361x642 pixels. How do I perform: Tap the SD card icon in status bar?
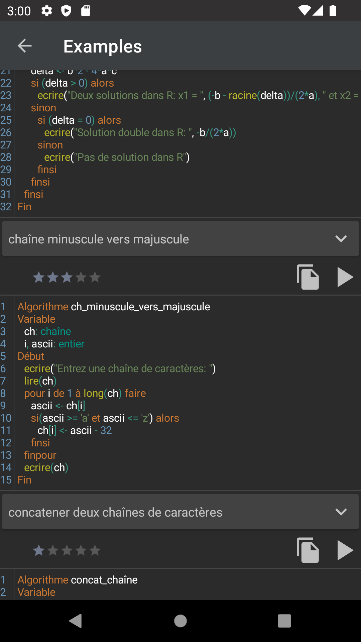coord(86,11)
